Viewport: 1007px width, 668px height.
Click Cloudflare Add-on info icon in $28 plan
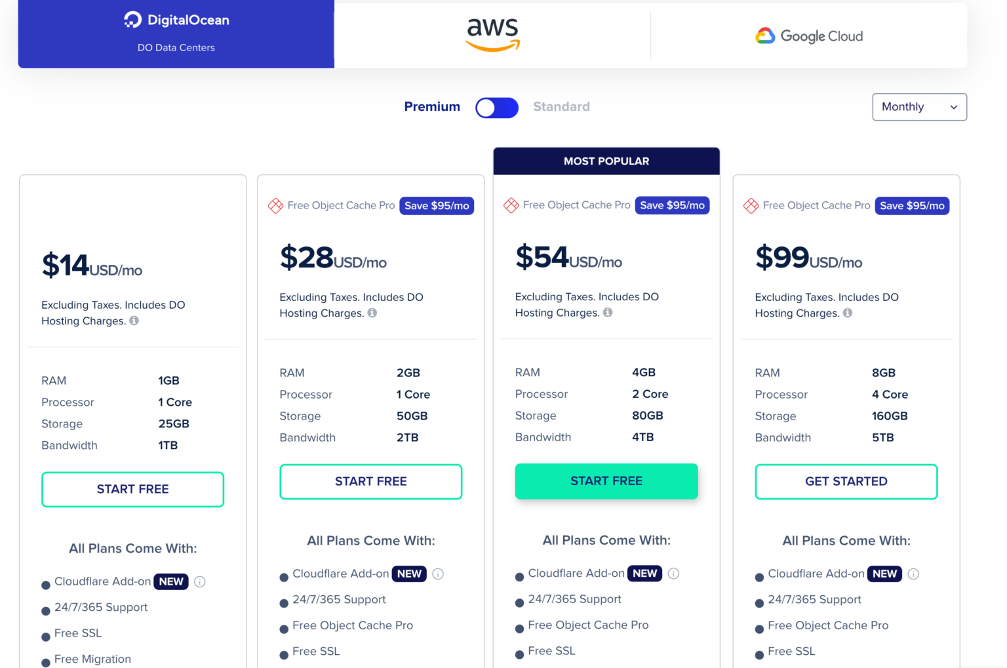tap(438, 574)
